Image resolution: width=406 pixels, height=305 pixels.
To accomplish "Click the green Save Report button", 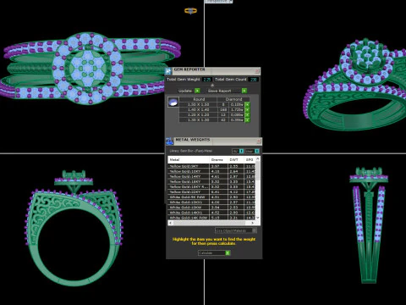I will (x=244, y=91).
